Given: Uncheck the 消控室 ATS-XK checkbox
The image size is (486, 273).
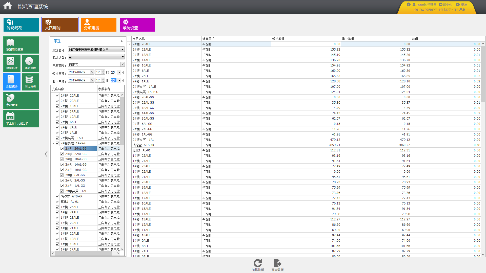Looking at the screenshot, I should [x=57, y=196].
